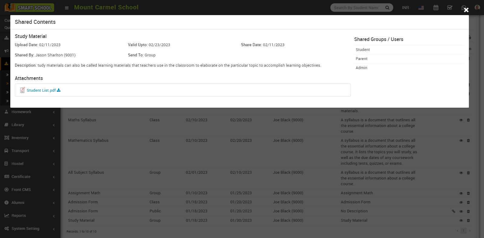Open the task checklist icon in header
Viewport: 484px width, 238px height.
coord(450,8)
